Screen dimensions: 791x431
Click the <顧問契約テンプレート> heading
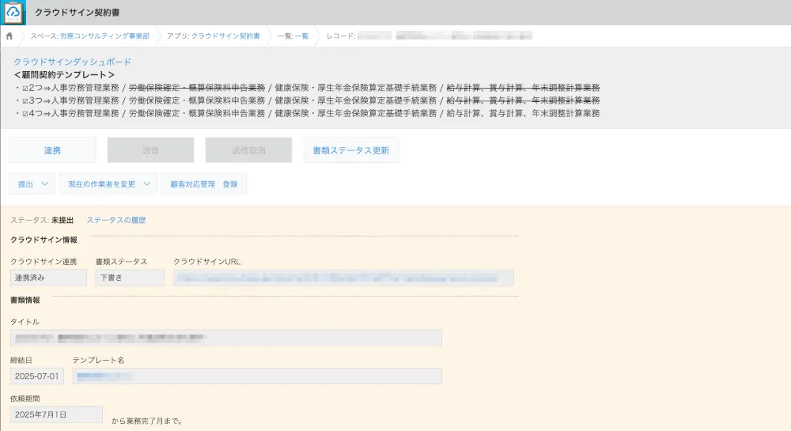click(64, 74)
